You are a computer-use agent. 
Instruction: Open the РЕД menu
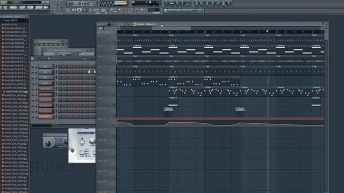click(x=5, y=7)
